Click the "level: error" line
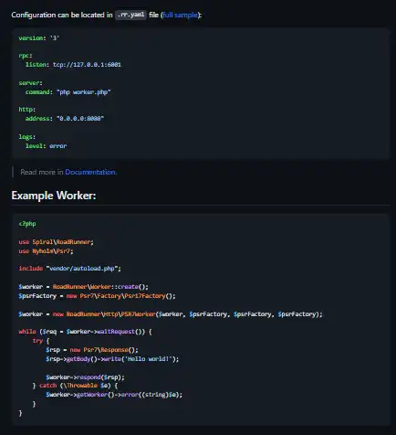 click(x=46, y=146)
